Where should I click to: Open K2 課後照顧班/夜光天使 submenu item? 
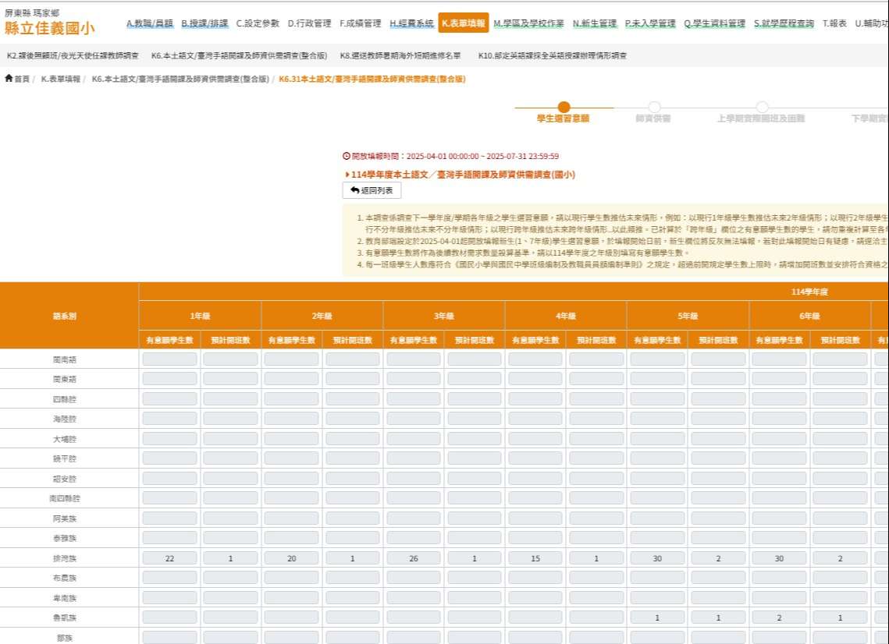tap(73, 55)
